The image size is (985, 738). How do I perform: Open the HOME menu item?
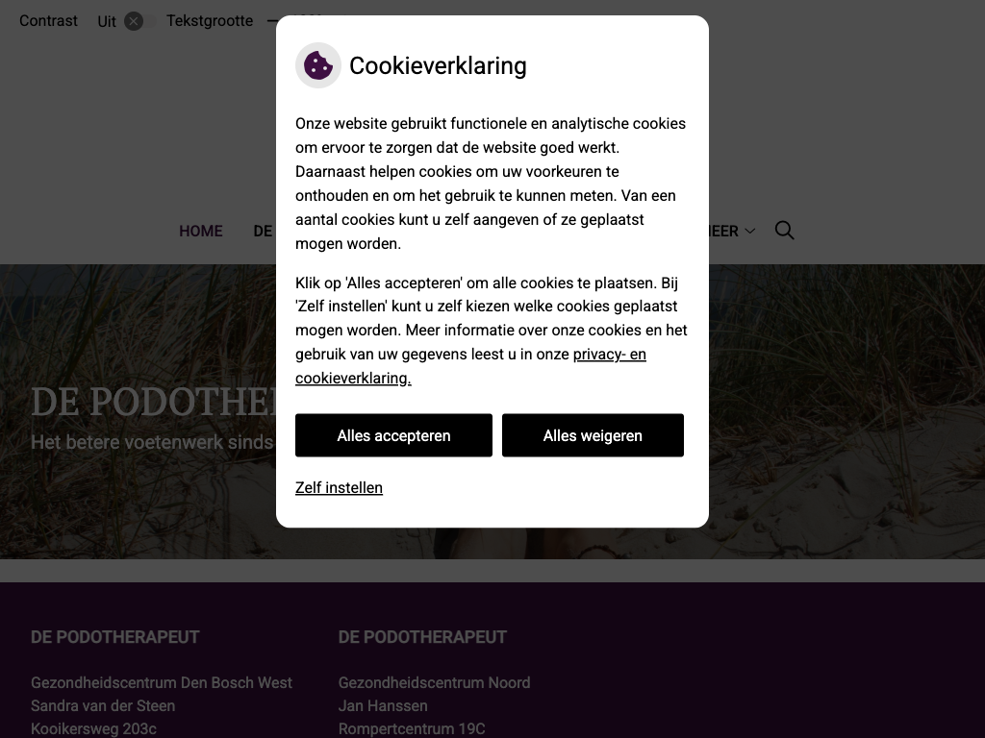click(200, 231)
